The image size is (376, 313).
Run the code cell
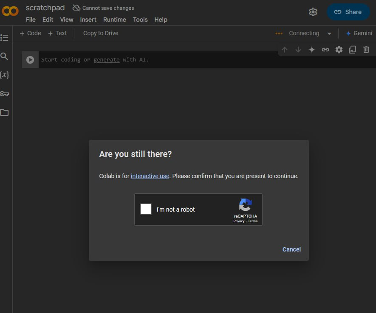click(30, 59)
